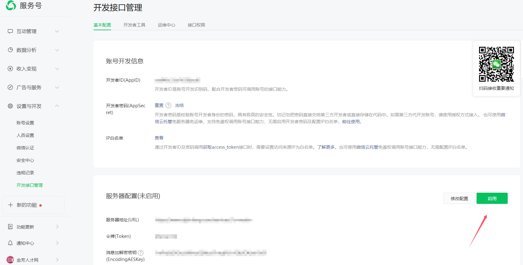Click the help icon next to 重置
The width and height of the screenshot is (523, 265).
(168, 105)
